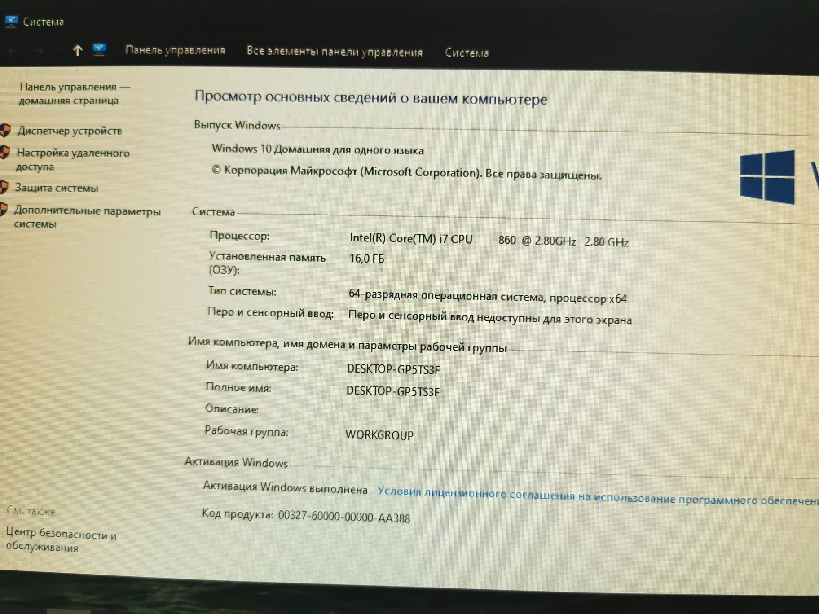
Task: Click shield icon beside Дополнительные параметры системы
Action: [x=4, y=209]
